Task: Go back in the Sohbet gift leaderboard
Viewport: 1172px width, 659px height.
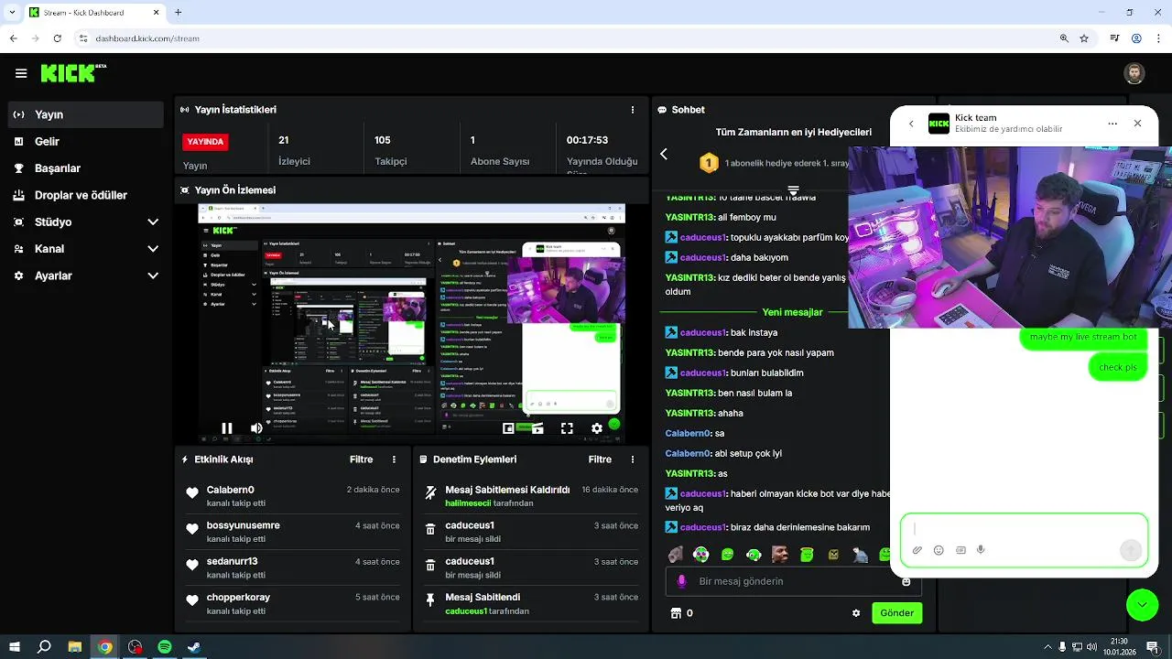Action: pos(664,154)
